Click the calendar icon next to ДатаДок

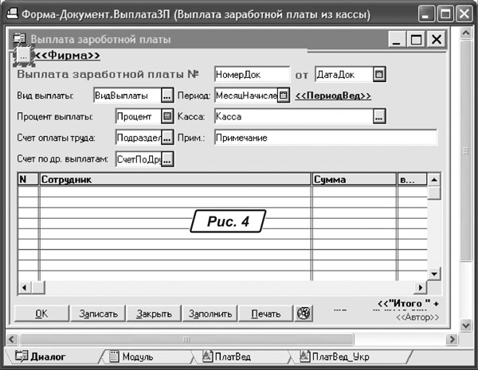380,75
